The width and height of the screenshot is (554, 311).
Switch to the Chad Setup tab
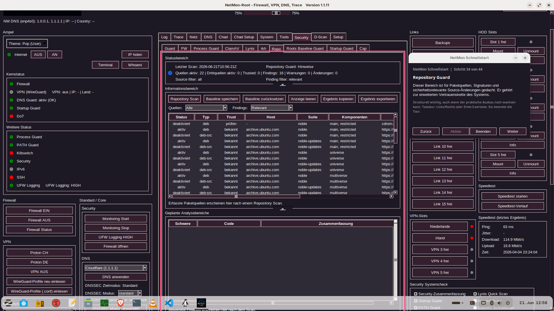(244, 37)
